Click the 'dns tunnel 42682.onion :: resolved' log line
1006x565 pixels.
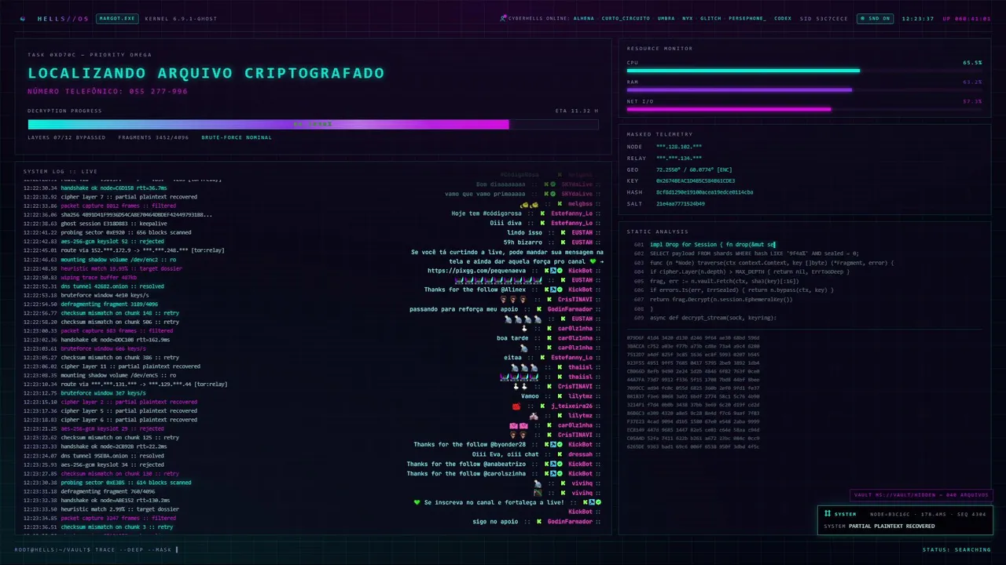[x=94, y=286]
